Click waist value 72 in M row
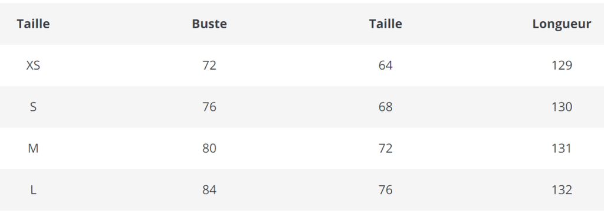The image size is (604, 213). click(386, 148)
